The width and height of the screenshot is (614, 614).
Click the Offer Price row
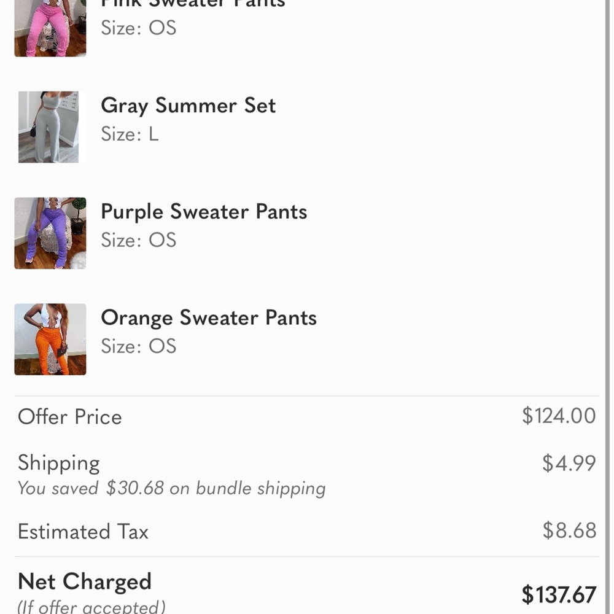(69, 417)
